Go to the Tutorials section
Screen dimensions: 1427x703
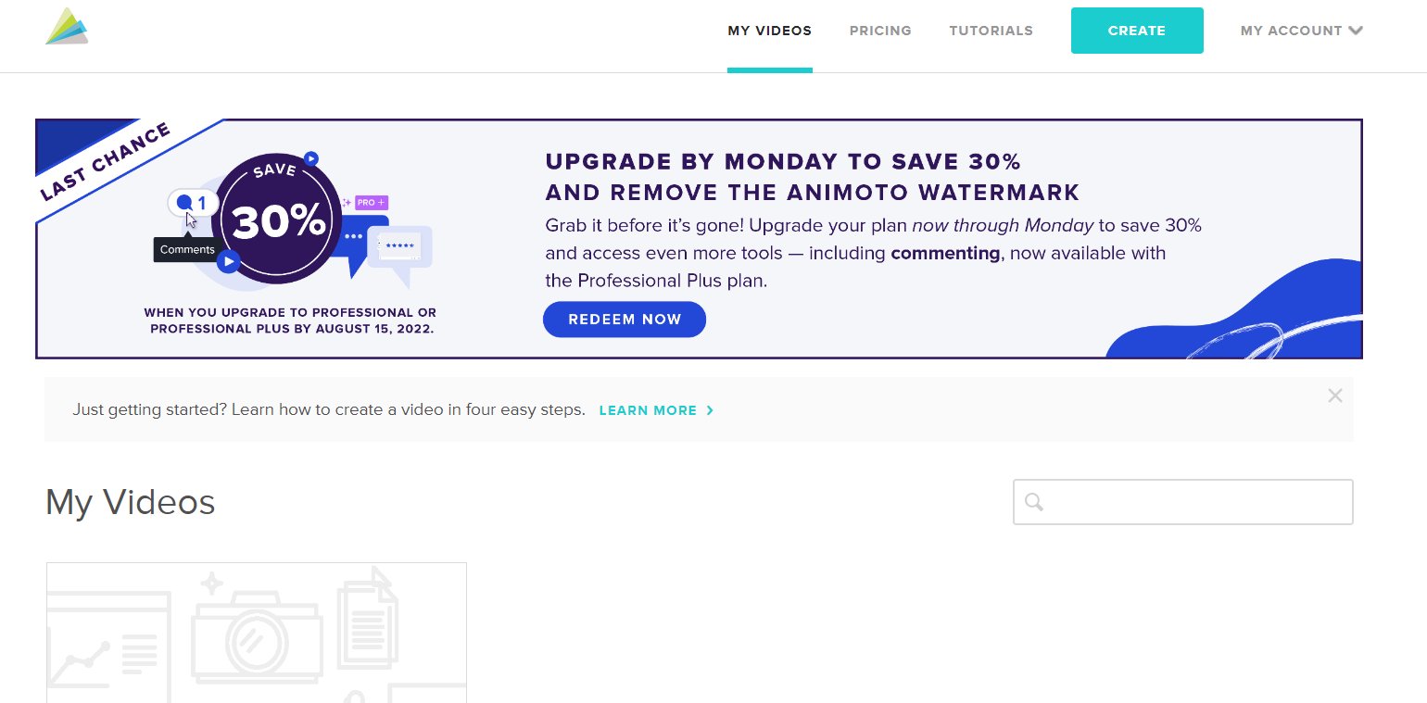[x=991, y=31]
